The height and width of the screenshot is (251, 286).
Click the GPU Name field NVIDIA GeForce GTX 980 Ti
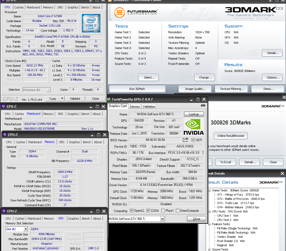coord(155,114)
